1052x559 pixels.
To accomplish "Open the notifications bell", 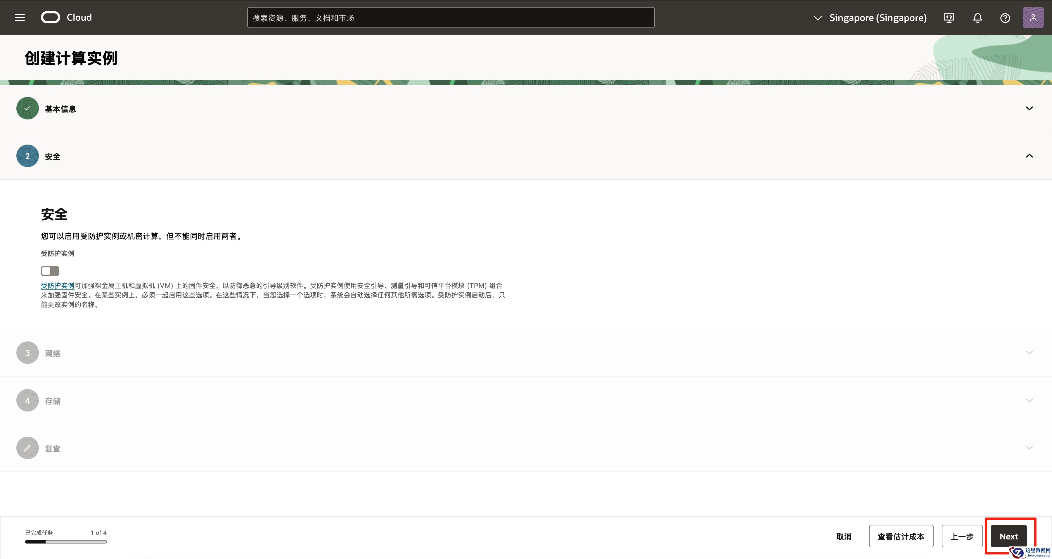I will (977, 18).
